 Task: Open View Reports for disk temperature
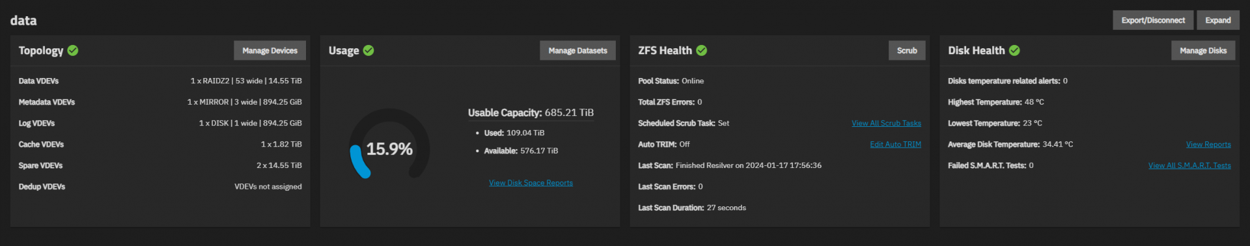pos(1208,144)
